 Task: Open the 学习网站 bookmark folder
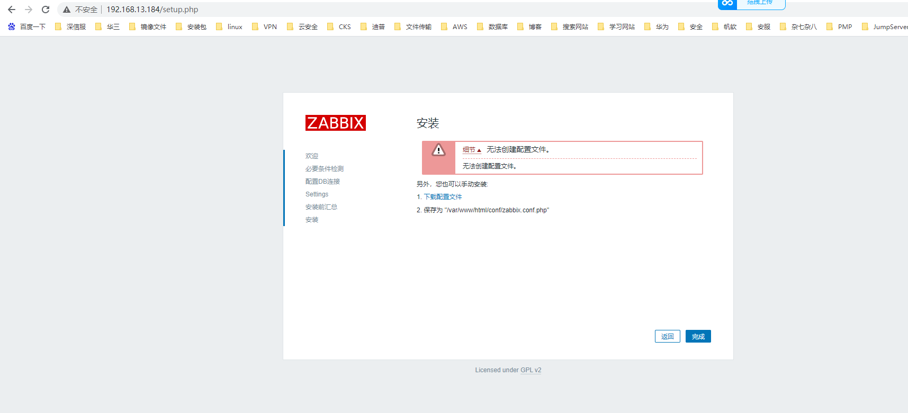pyautogui.click(x=616, y=26)
